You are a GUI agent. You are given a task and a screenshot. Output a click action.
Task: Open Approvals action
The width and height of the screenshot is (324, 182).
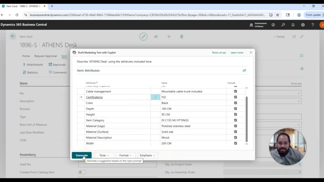57,65
